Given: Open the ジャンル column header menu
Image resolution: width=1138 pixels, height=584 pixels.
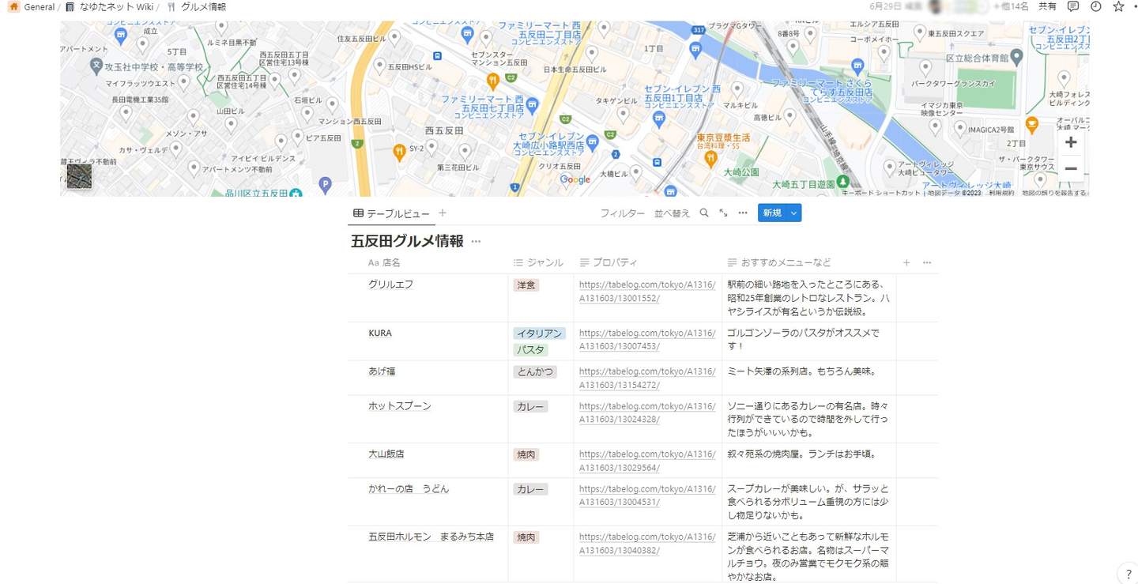Looking at the screenshot, I should click(541, 262).
